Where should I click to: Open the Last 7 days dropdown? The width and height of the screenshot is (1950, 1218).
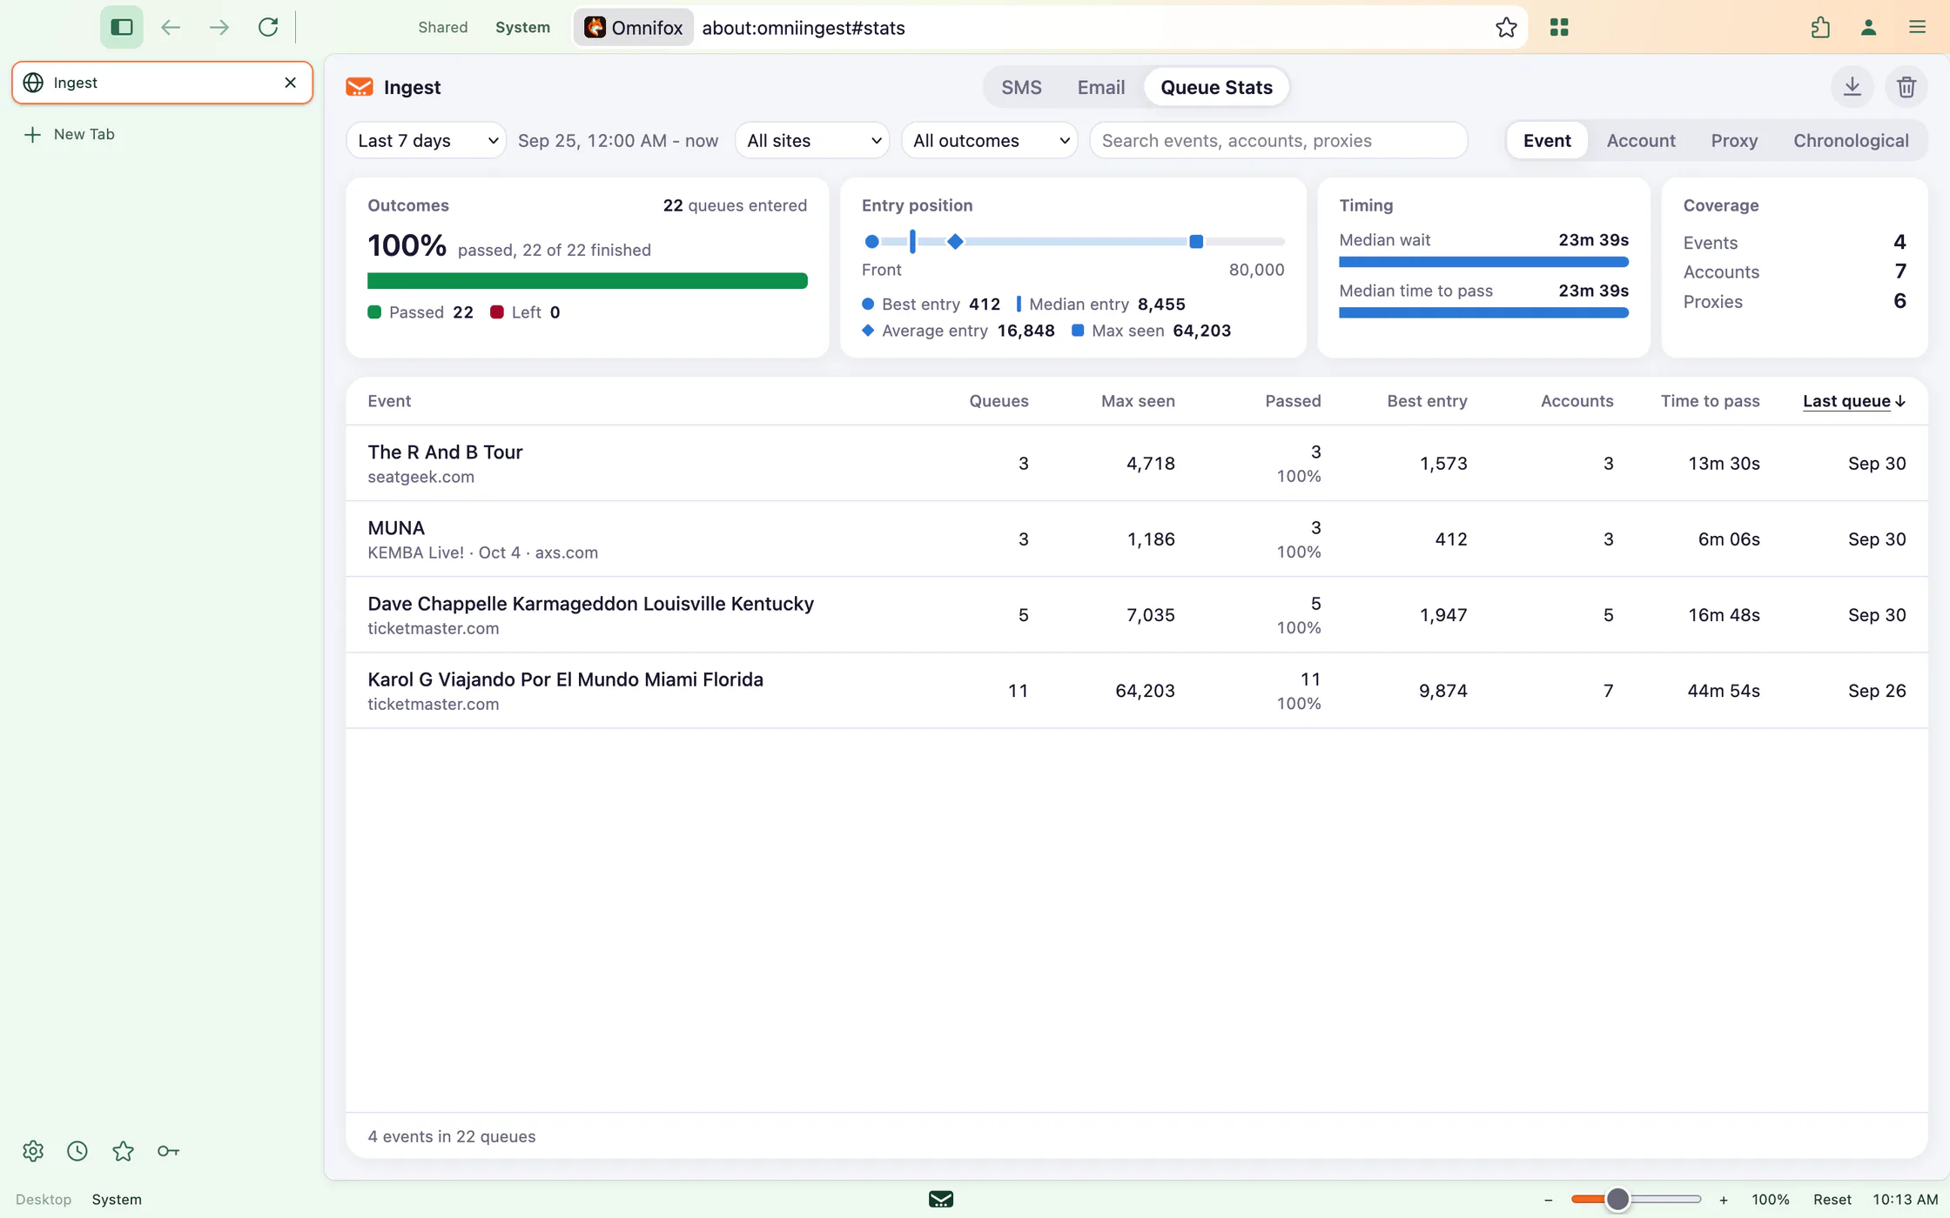[x=427, y=140]
